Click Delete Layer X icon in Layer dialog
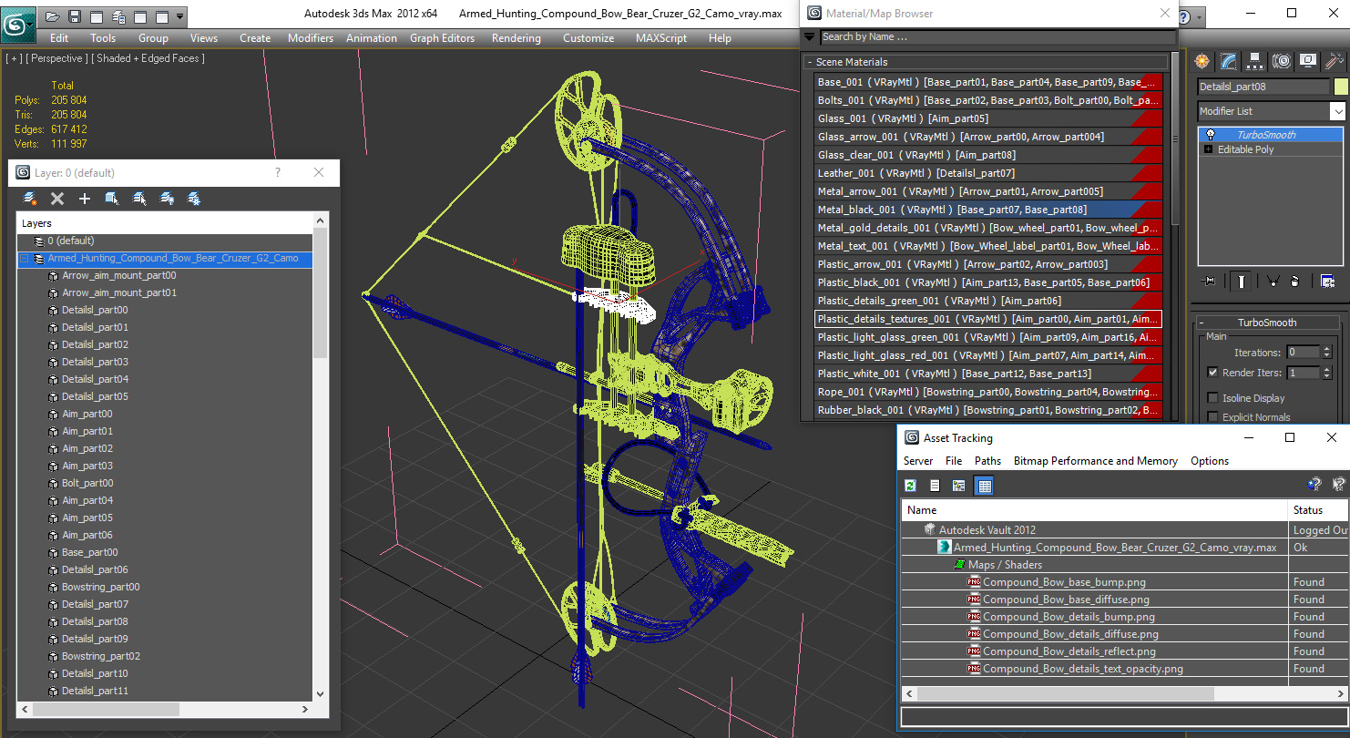Viewport: 1350px width, 738px height. tap(57, 199)
